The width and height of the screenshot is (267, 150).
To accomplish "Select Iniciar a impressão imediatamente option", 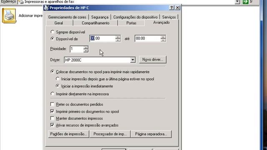I will coord(58,86).
